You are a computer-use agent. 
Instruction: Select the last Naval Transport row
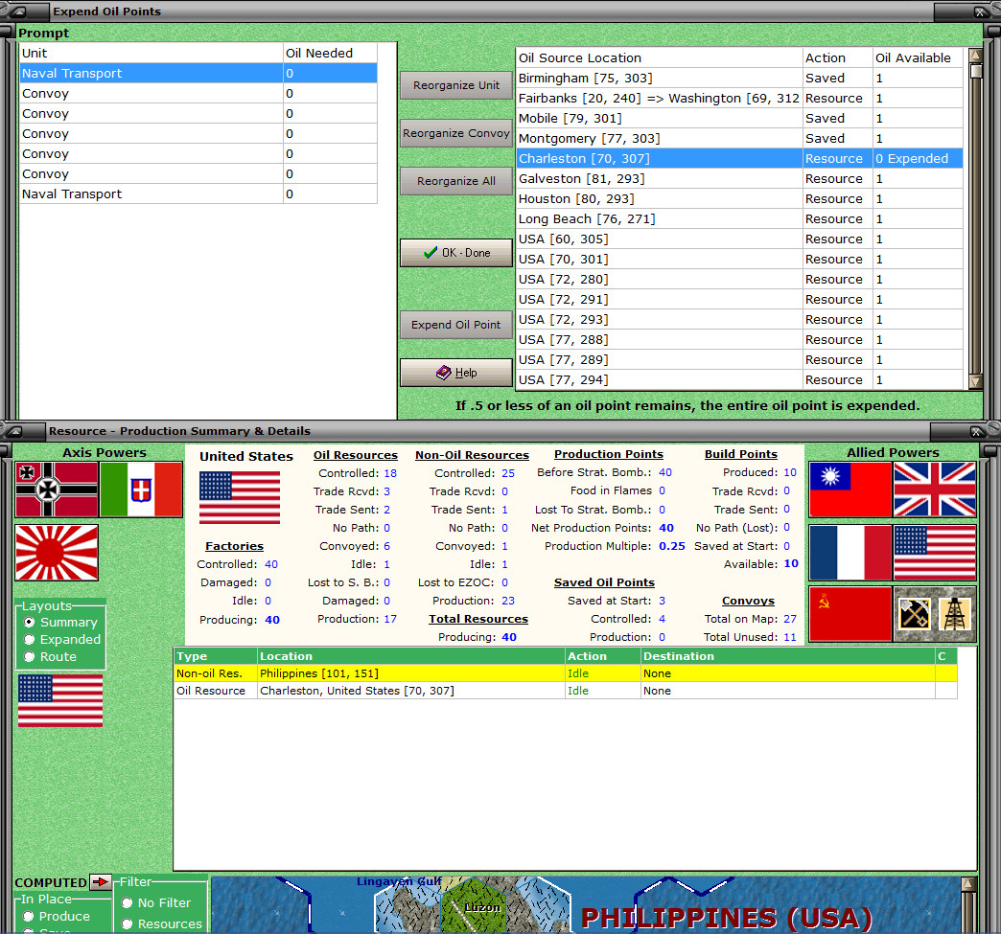tap(198, 194)
